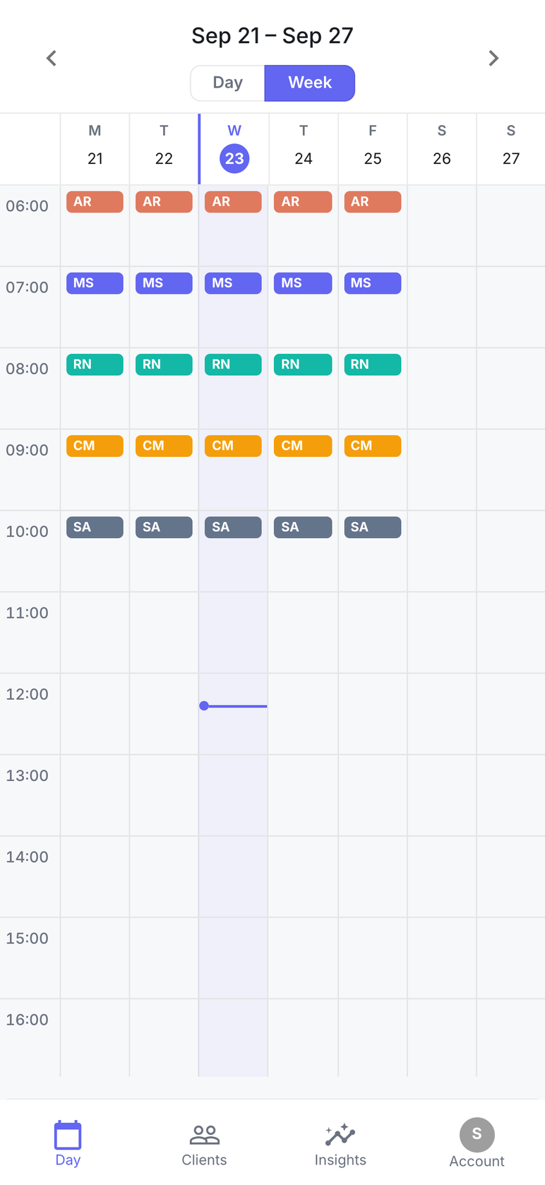The height and width of the screenshot is (1185, 545).
Task: Open the Clients tab
Action: tap(204, 1145)
